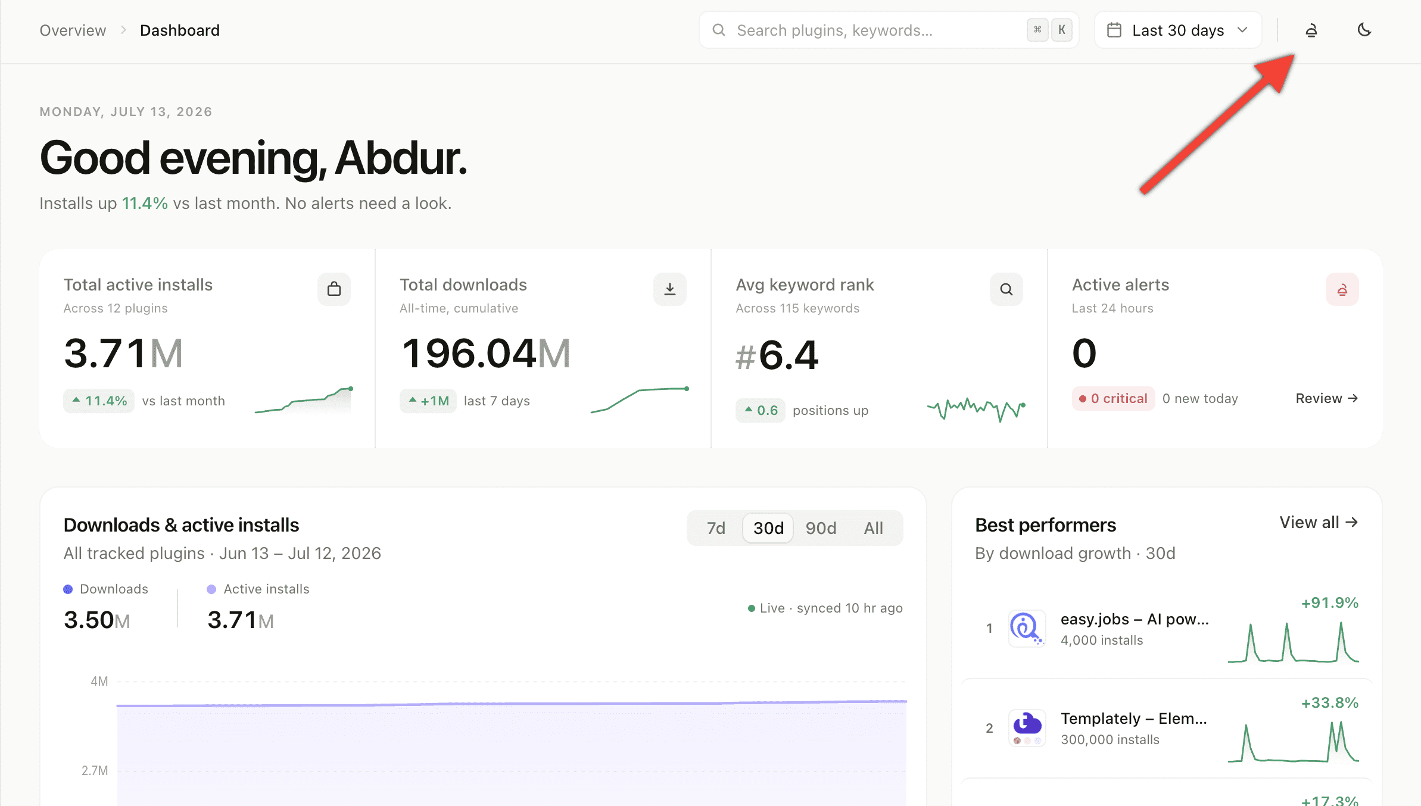The height and width of the screenshot is (806, 1421).
Task: Switch the chart to the 90d range
Action: click(821, 528)
